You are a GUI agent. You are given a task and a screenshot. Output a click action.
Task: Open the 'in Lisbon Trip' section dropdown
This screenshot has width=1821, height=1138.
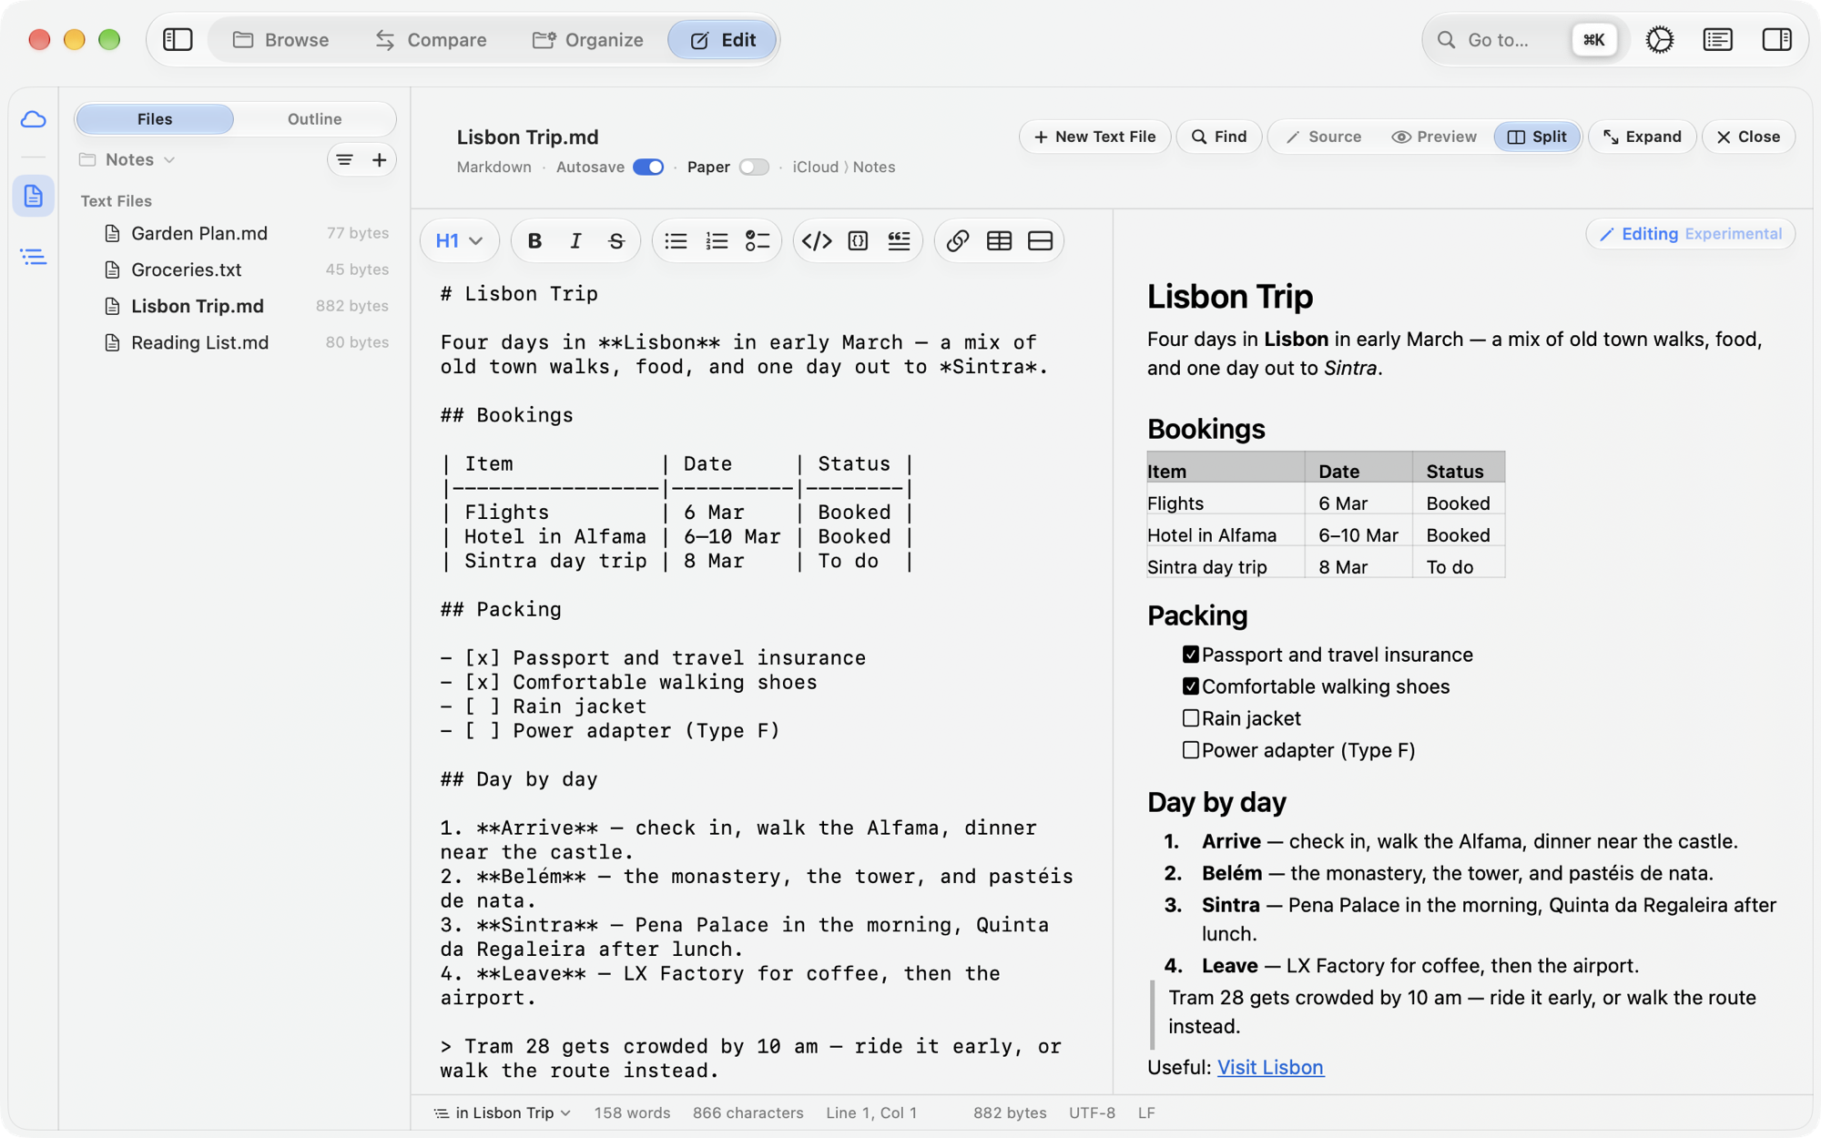pyautogui.click(x=503, y=1113)
